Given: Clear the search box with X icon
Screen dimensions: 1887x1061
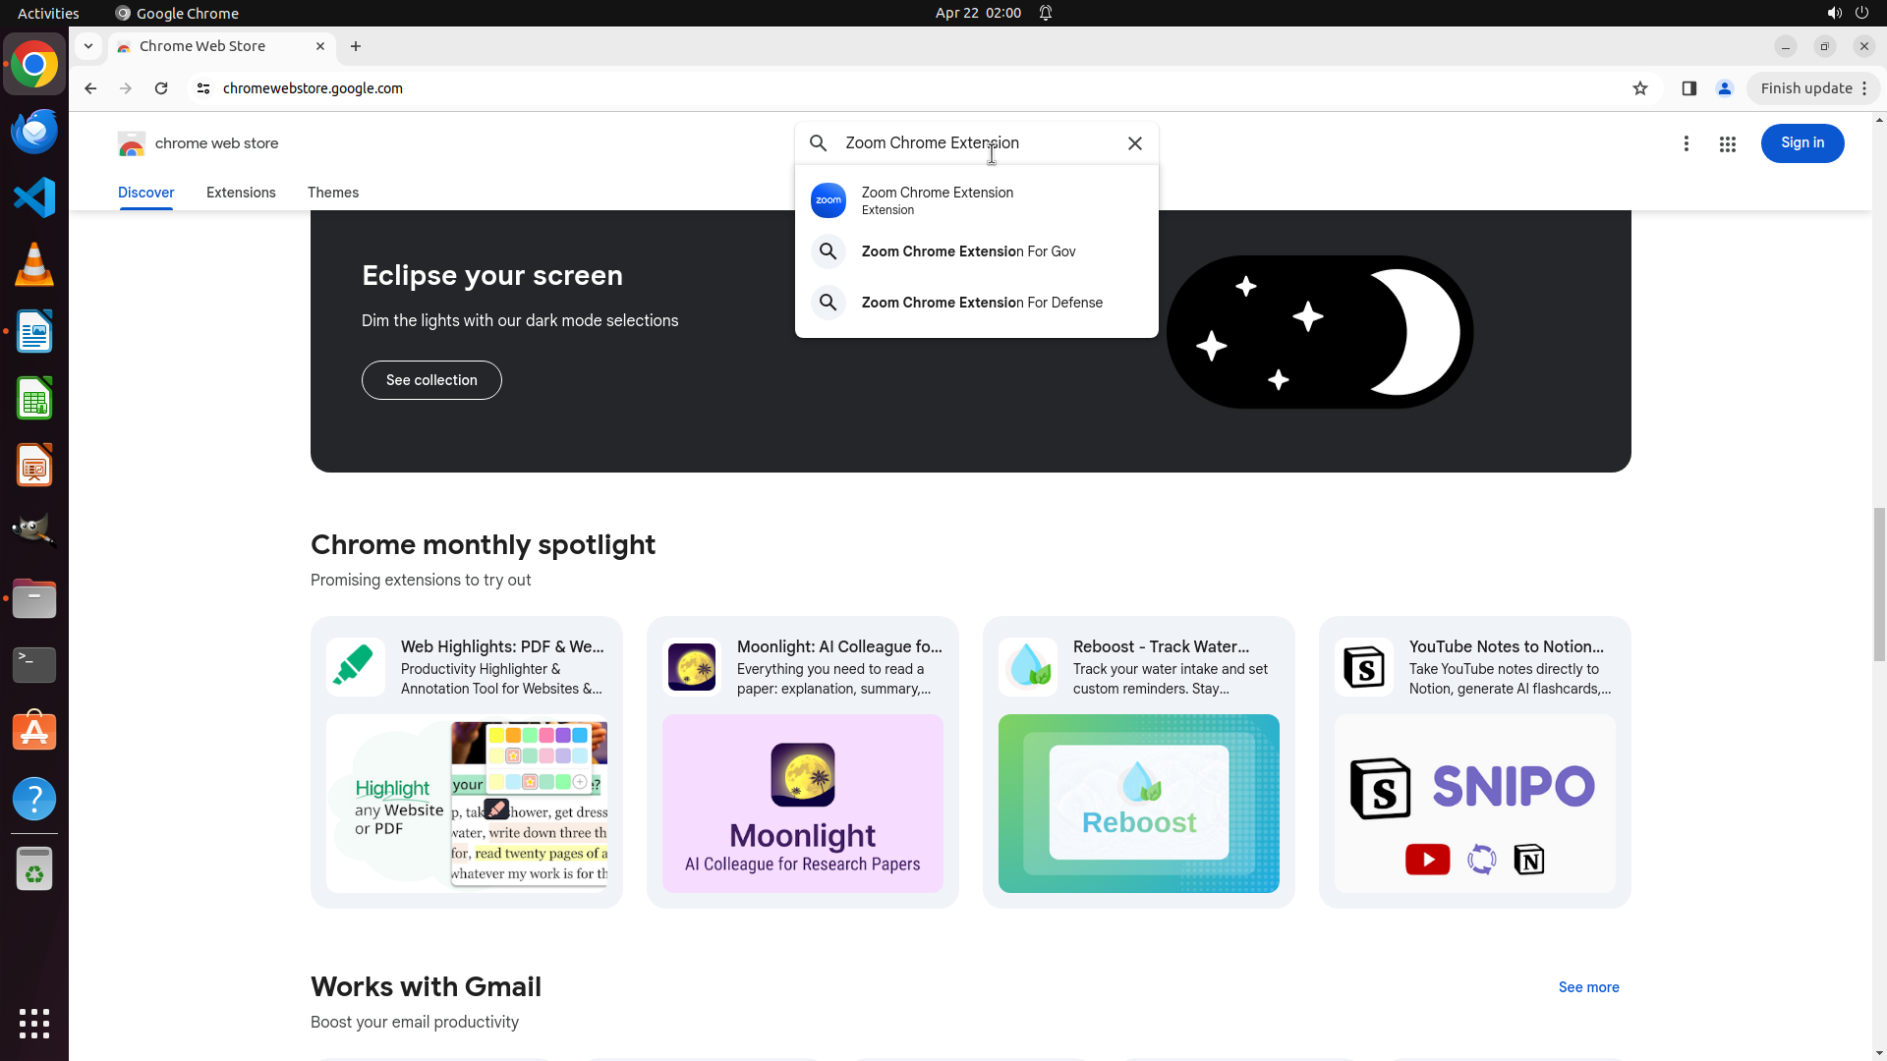Looking at the screenshot, I should 1135,143.
